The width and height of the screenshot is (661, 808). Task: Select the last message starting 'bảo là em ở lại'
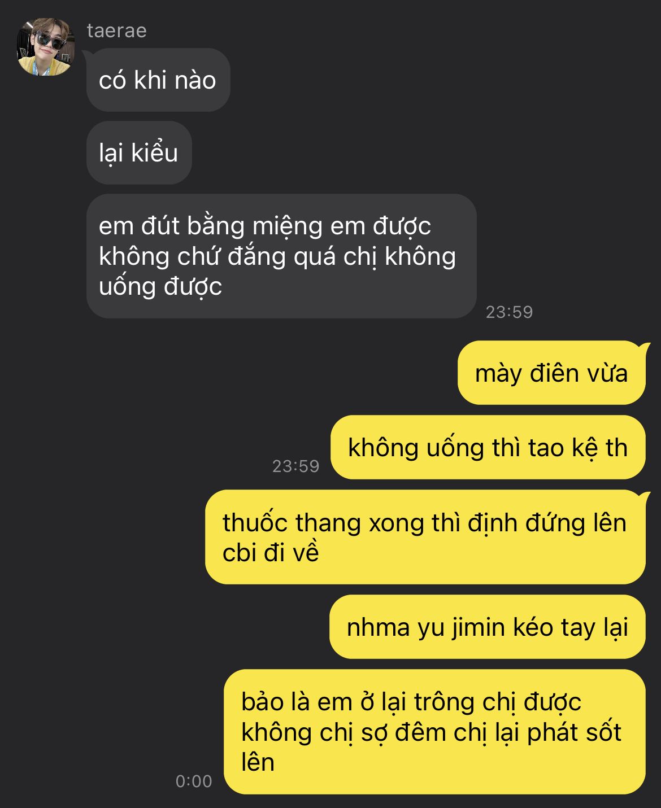(x=434, y=732)
